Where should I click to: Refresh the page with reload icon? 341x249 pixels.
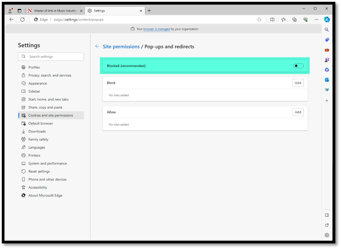point(22,19)
